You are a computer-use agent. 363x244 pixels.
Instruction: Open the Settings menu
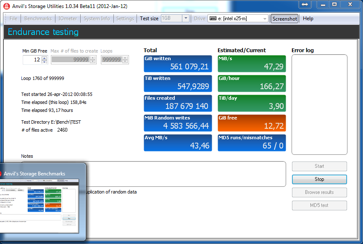point(125,19)
